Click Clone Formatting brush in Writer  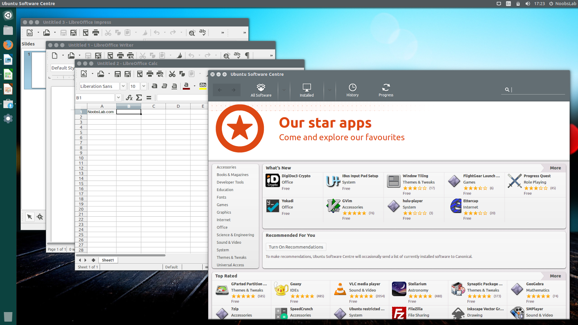(179, 55)
